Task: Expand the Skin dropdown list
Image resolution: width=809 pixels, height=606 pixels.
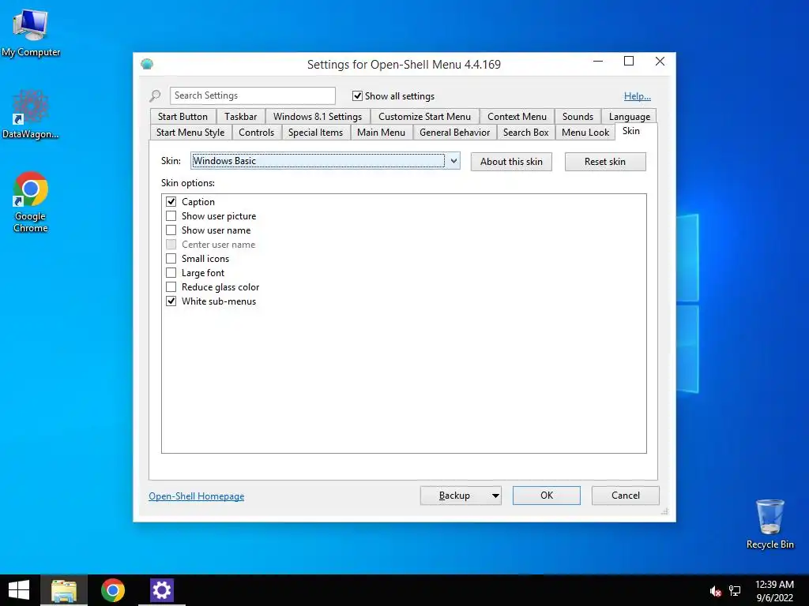Action: [x=453, y=161]
